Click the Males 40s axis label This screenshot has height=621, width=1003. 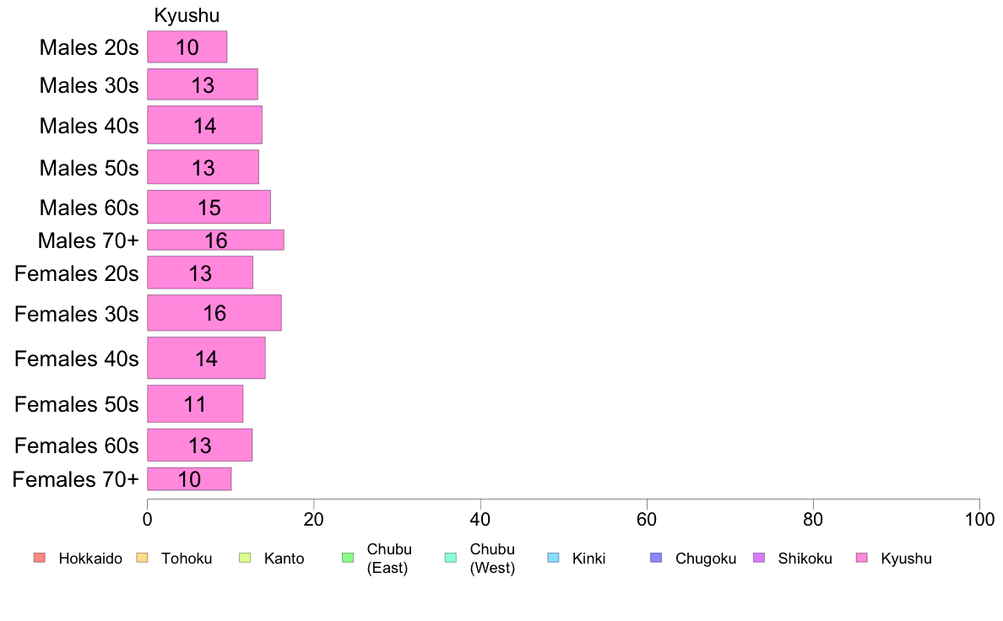(x=89, y=126)
